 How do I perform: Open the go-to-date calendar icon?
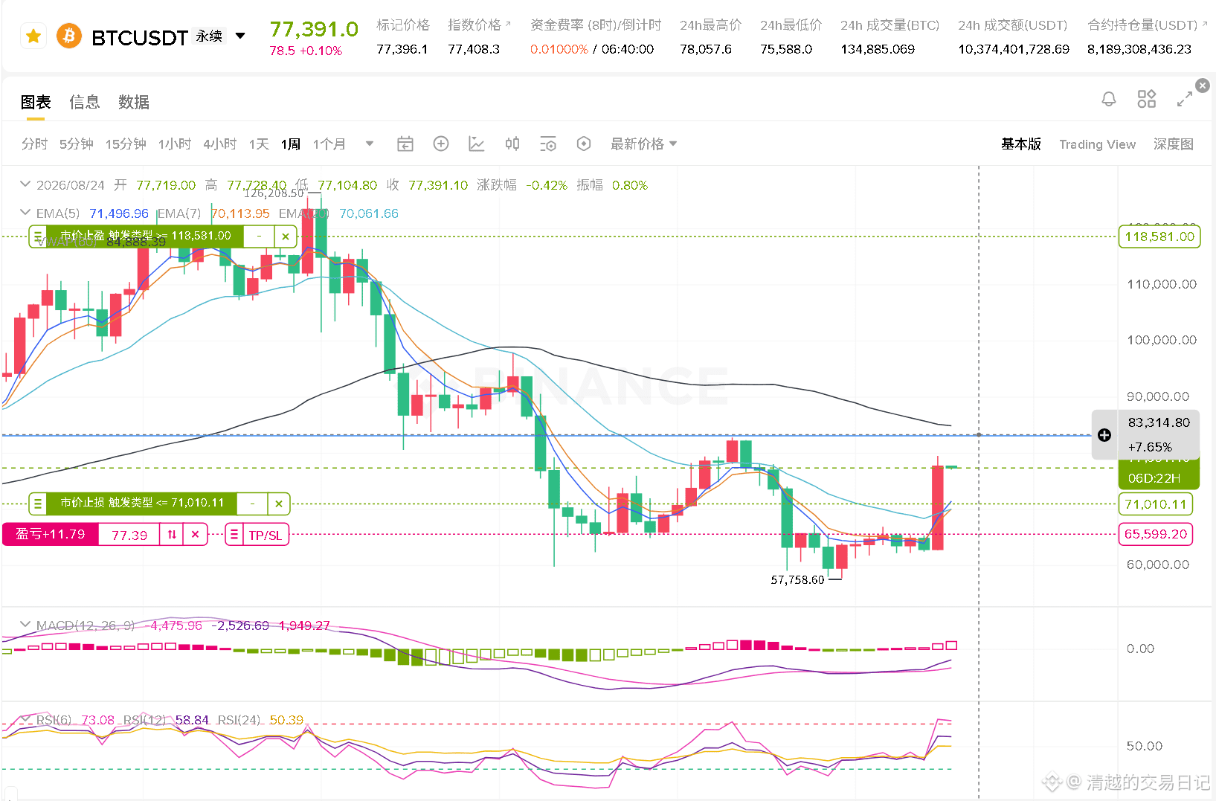[405, 144]
